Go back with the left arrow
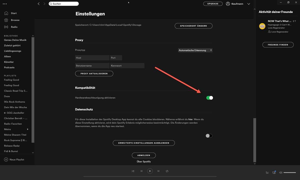The height and width of the screenshot is (180, 300). pos(38,4)
